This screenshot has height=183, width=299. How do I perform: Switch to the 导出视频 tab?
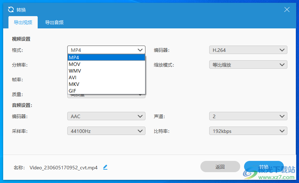coord(23,22)
